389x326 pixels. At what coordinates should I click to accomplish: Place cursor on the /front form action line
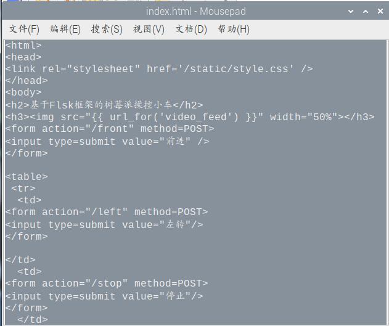pyautogui.click(x=110, y=129)
